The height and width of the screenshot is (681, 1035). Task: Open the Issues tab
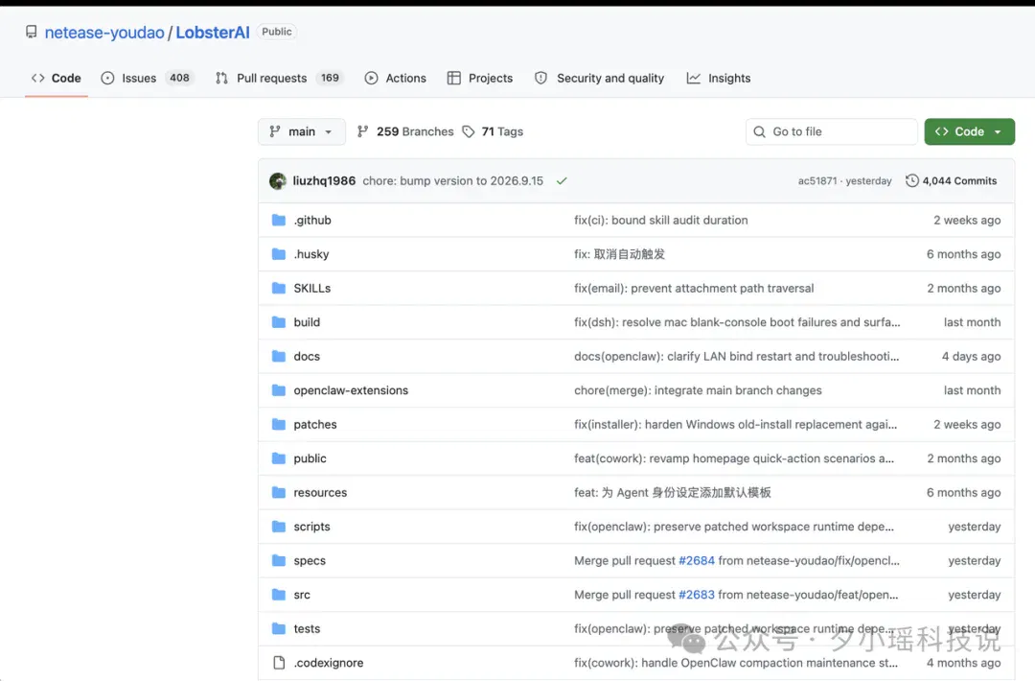pyautogui.click(x=148, y=78)
